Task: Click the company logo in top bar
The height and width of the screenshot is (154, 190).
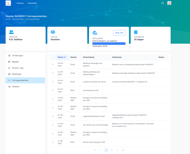Action: (x=8, y=3)
